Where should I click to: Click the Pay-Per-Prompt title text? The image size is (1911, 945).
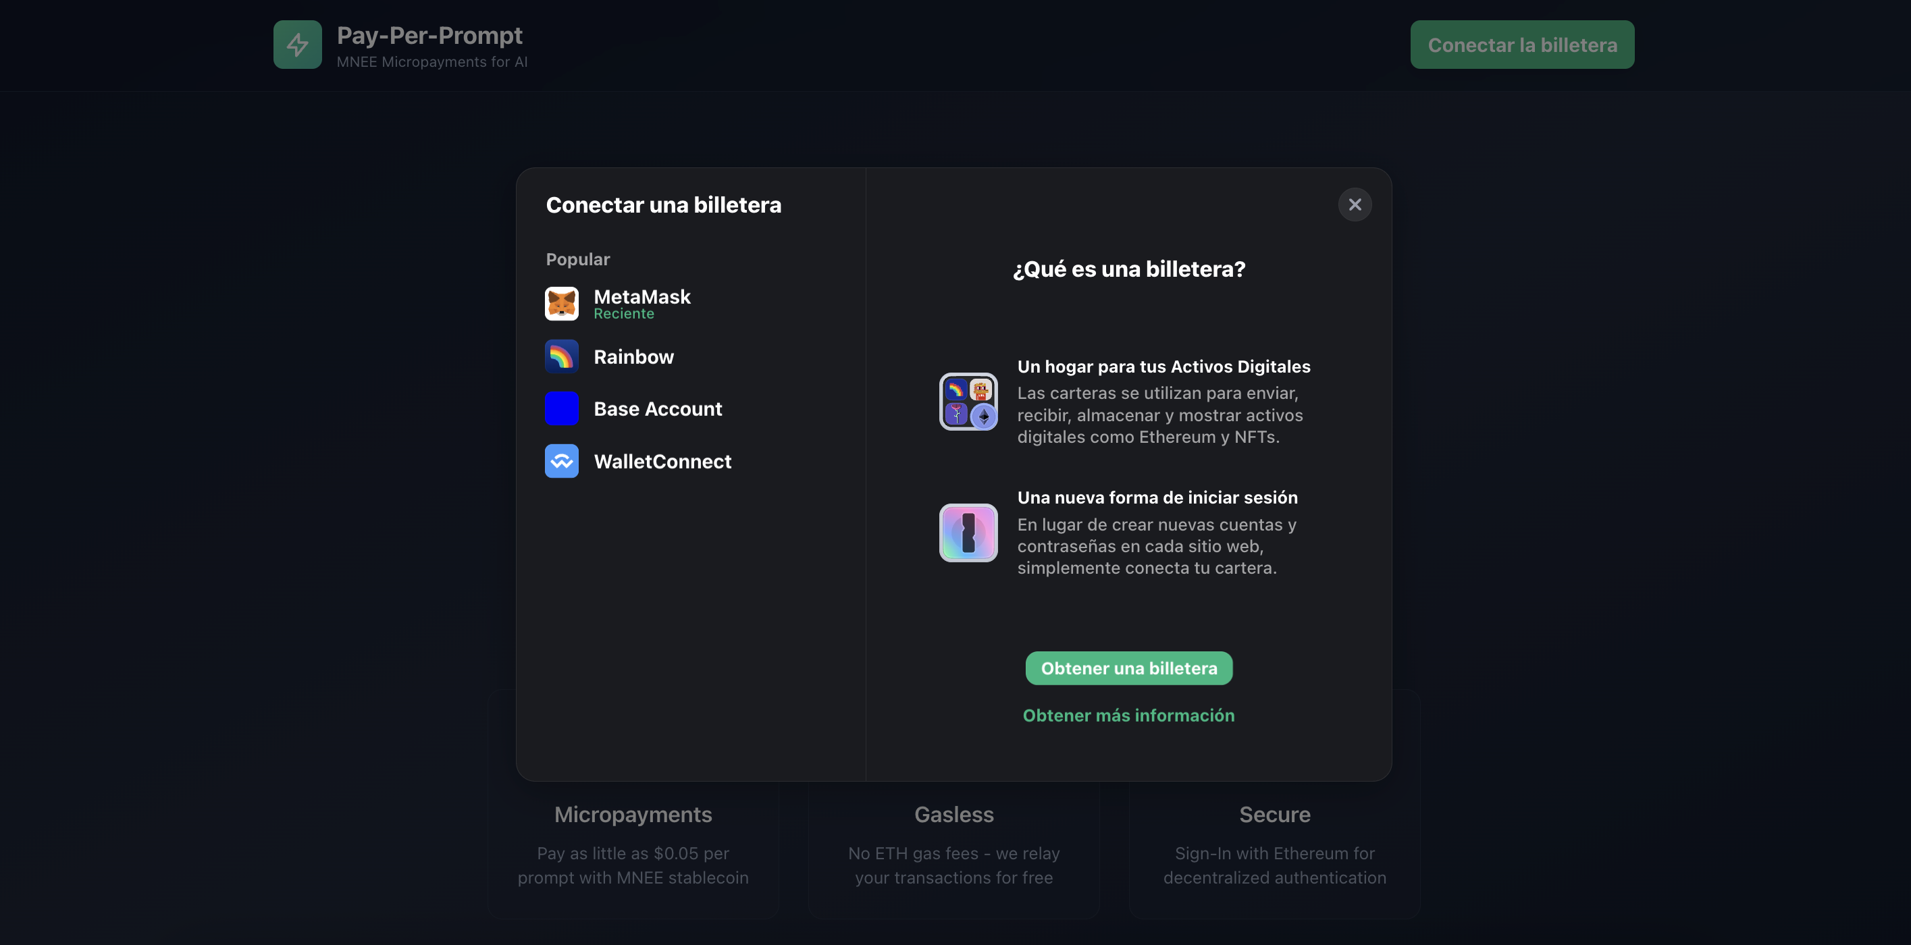coord(429,35)
